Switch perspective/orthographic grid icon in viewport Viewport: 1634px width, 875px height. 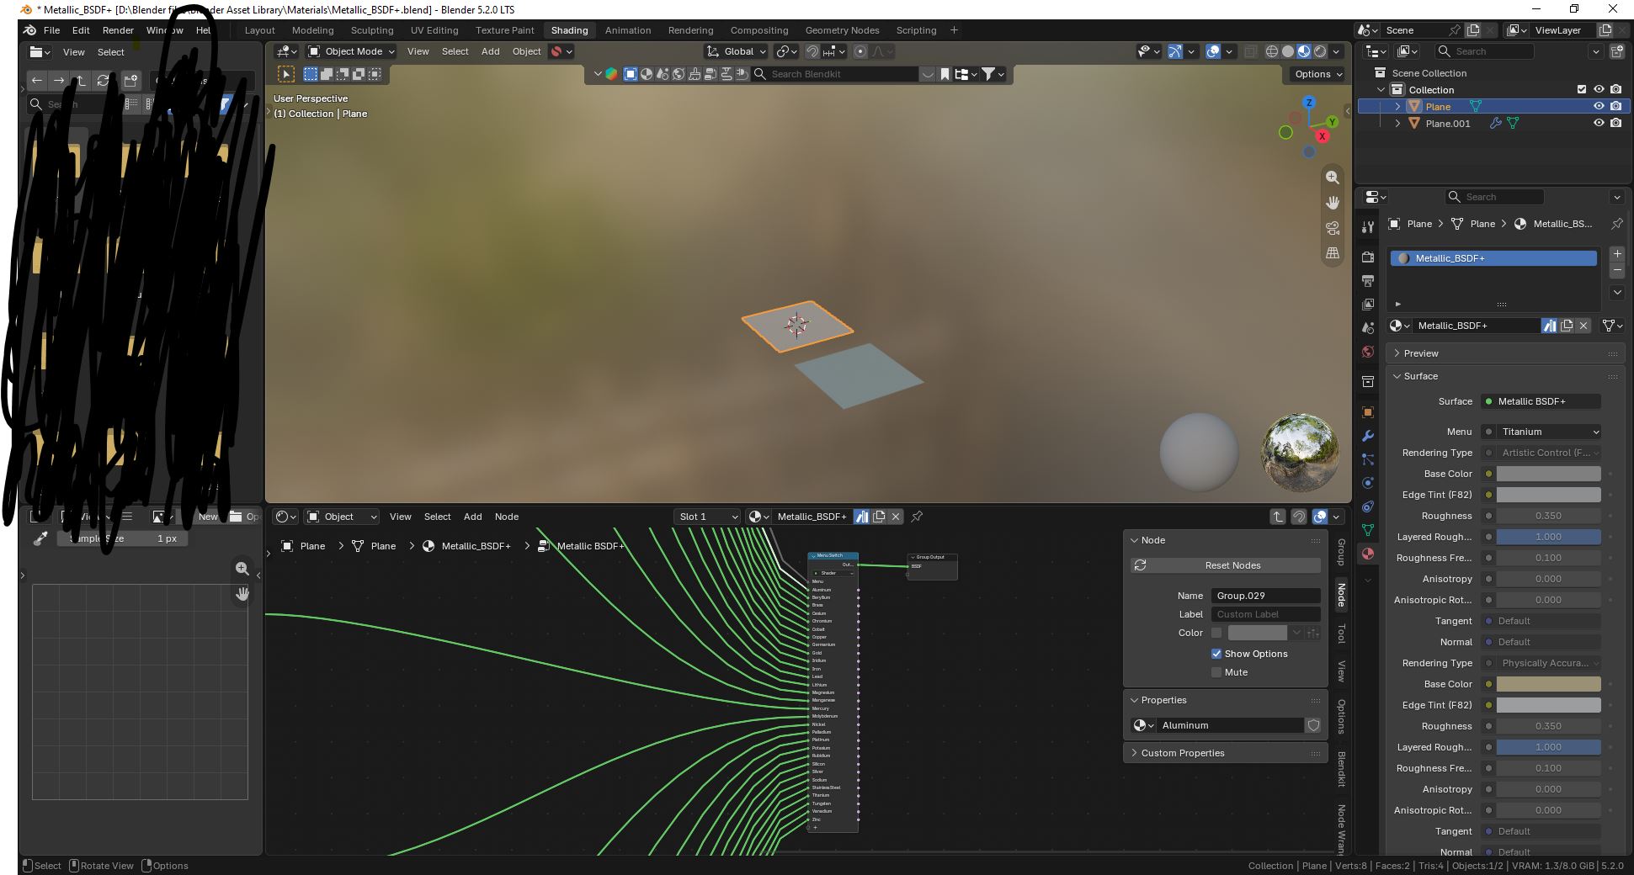(x=1333, y=252)
